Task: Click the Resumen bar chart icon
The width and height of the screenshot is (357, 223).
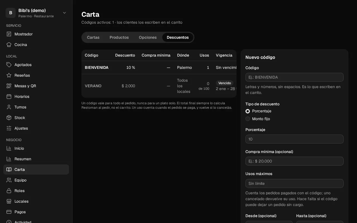Action: 9,159
